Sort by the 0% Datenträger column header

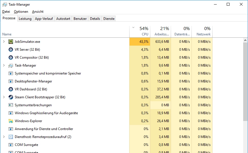point(181,31)
